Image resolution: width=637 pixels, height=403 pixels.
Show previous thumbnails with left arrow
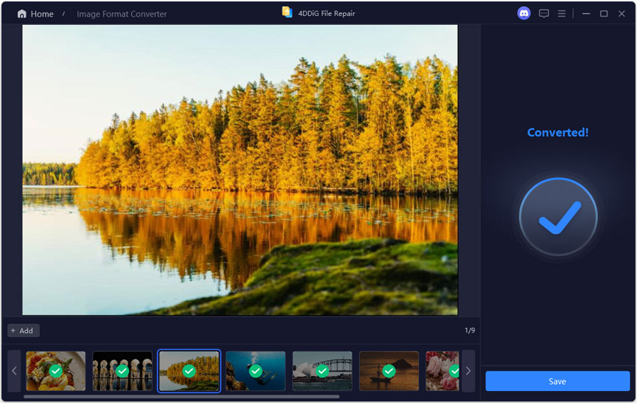tap(14, 371)
